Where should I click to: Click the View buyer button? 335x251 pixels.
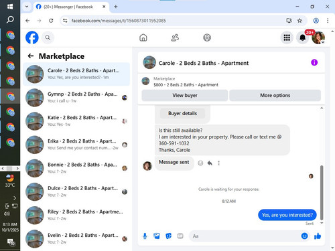pos(185,95)
